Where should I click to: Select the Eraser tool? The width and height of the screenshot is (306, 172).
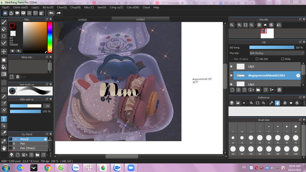[4, 29]
